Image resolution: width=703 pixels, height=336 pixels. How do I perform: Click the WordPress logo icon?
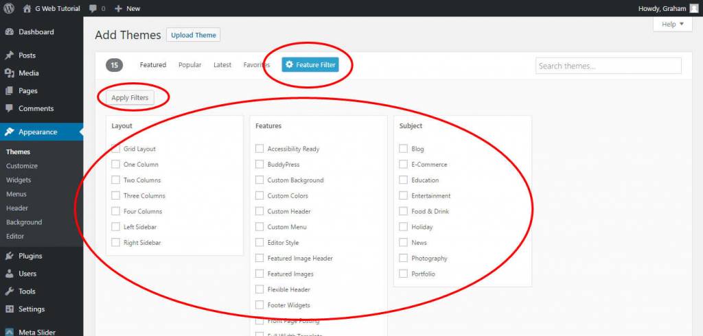coord(9,8)
